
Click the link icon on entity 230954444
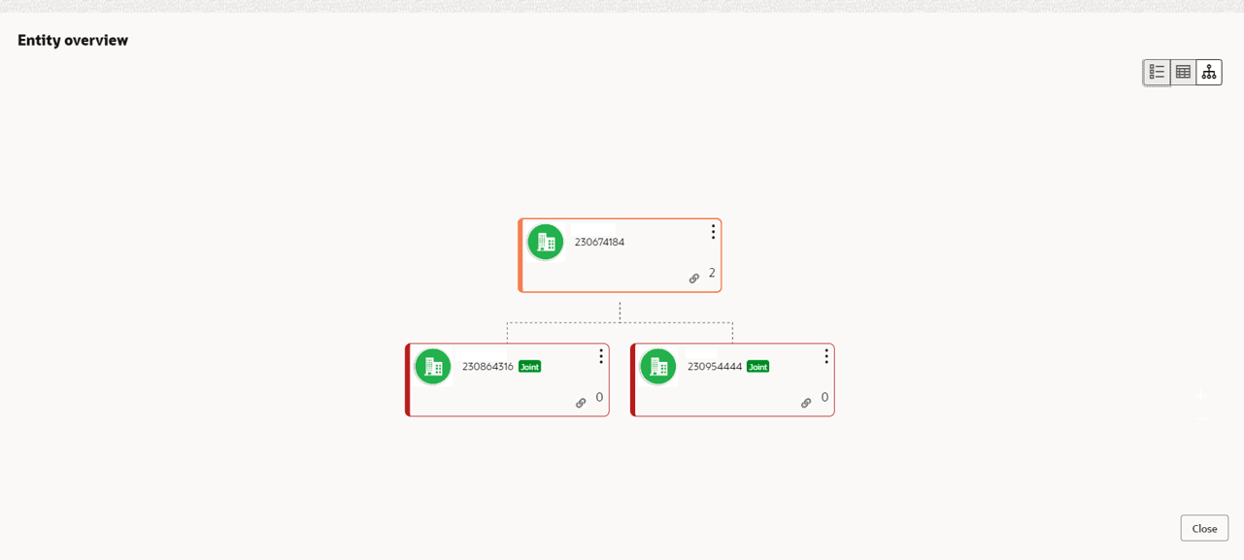(807, 402)
